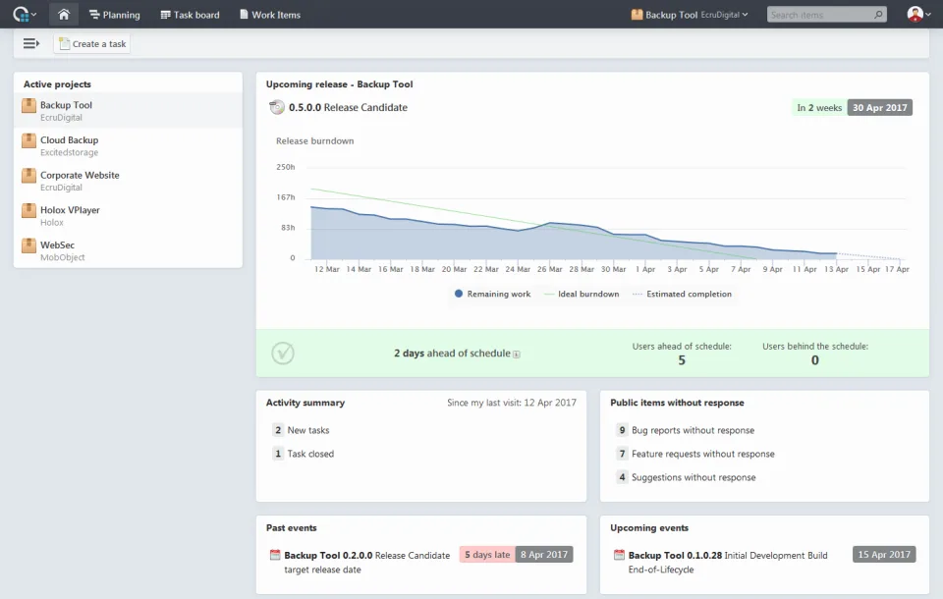Viewport: 943px width, 599px height.
Task: Open Bug reports without response
Action: tap(693, 430)
